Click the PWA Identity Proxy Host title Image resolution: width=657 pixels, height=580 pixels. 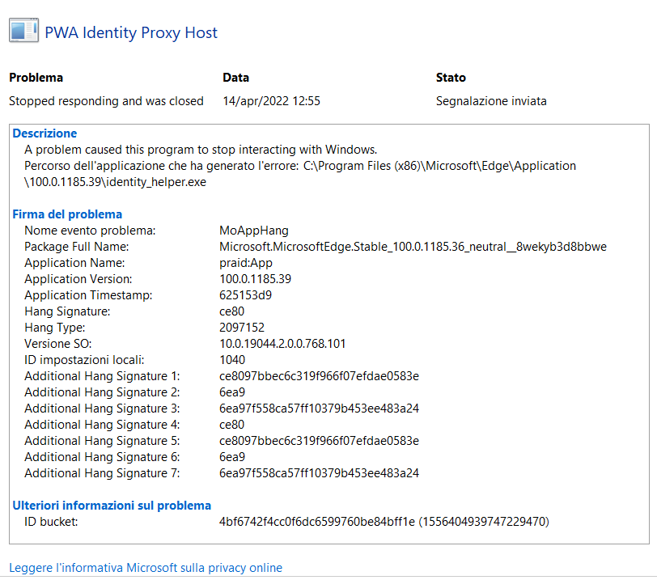131,32
